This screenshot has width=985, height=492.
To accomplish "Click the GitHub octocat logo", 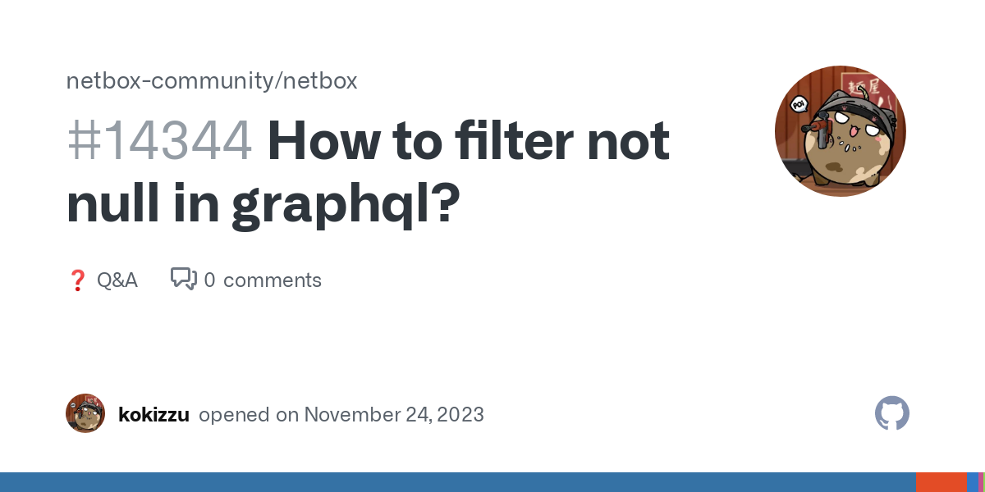I will pos(892,414).
